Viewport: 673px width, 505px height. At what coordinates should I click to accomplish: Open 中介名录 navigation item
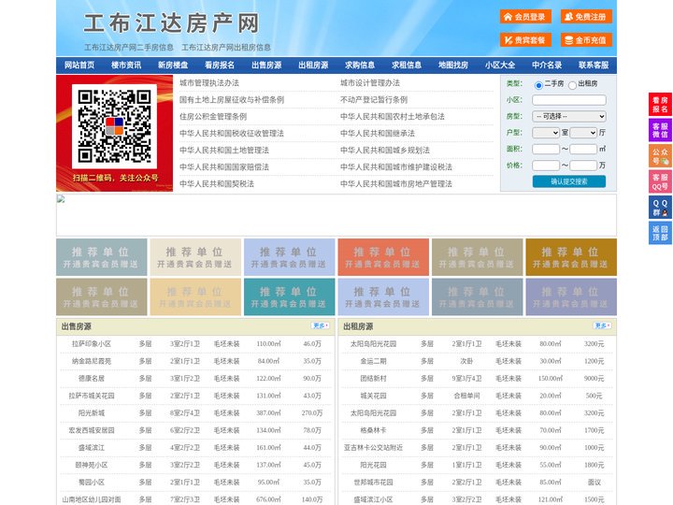coord(547,65)
